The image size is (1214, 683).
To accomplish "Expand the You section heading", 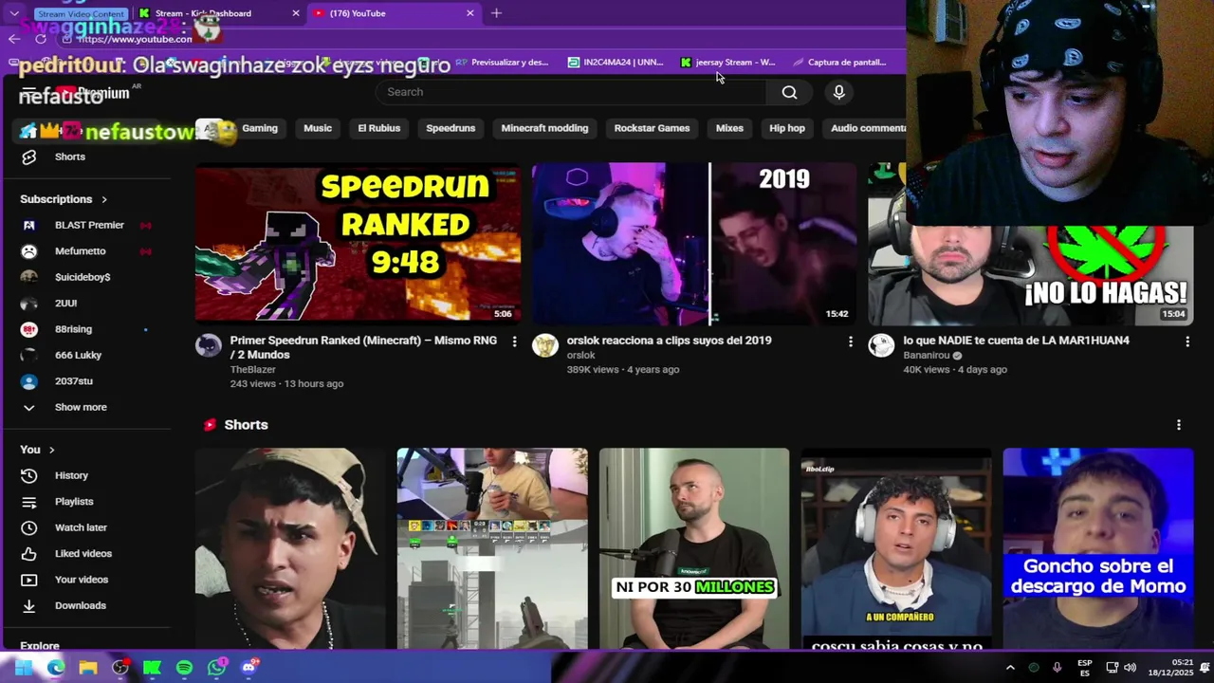I will 38,450.
